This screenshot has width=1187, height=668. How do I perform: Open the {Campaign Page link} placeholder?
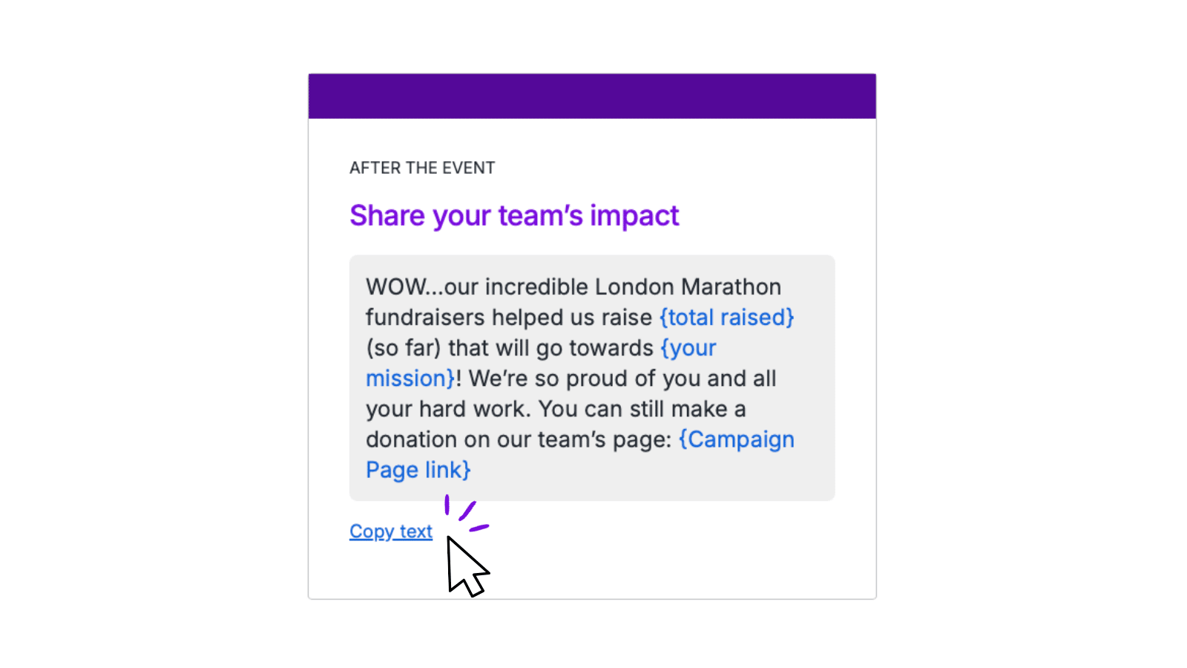click(x=736, y=439)
